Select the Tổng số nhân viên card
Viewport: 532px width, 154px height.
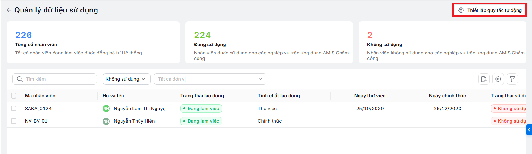93,43
